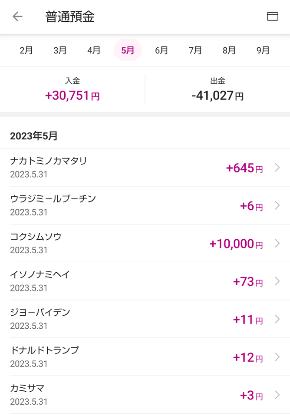Viewport: 290px width, 416px height.
Task: Tap the 入金 +30,751円 summary
Action: click(72, 89)
